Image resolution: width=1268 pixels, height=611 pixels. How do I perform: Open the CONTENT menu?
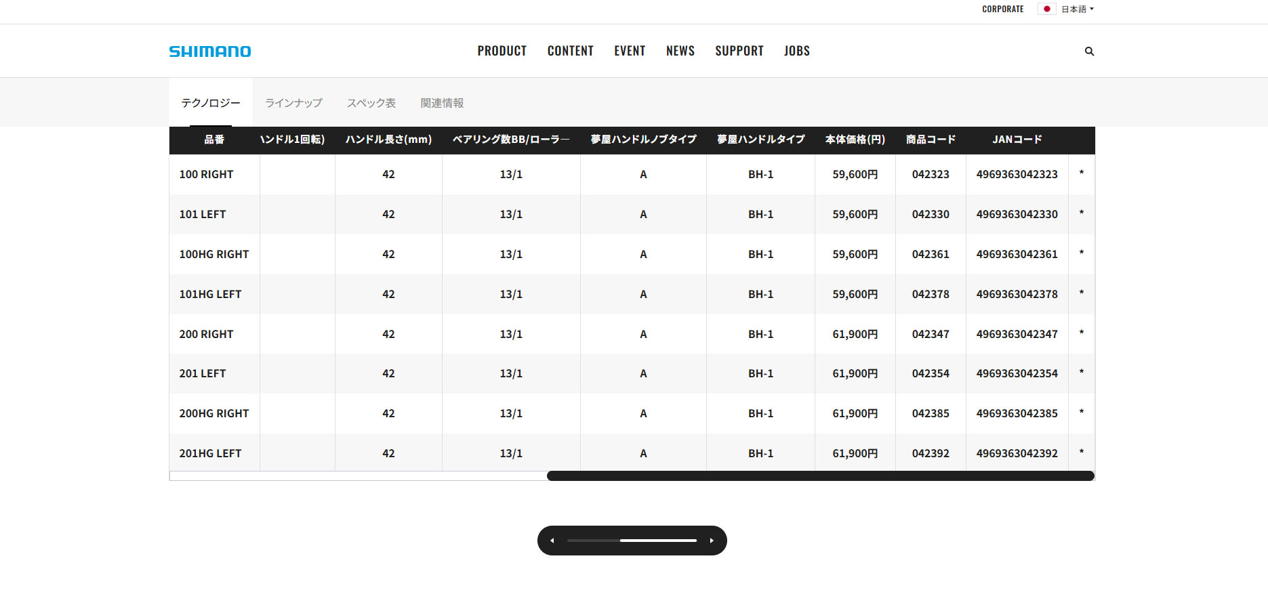(x=571, y=51)
